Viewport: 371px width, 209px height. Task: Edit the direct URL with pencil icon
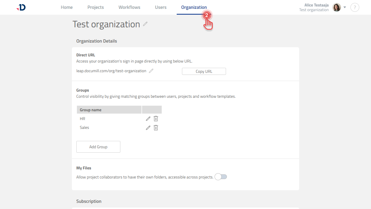tap(151, 70)
